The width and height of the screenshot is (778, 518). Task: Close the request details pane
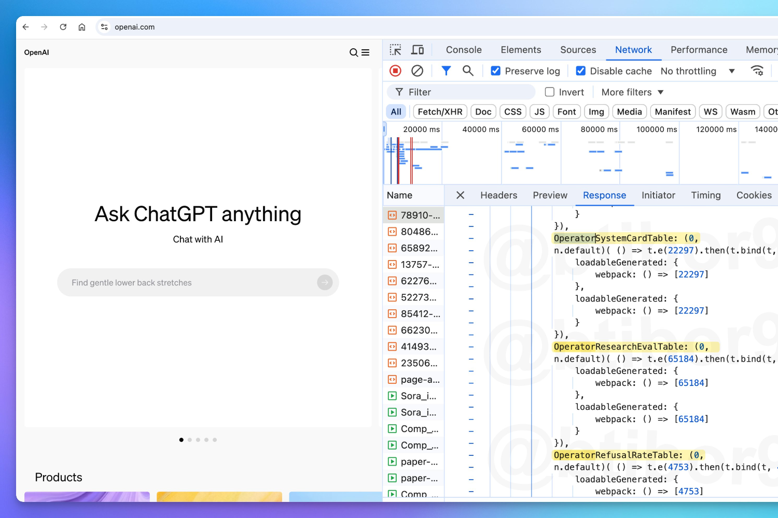click(460, 195)
